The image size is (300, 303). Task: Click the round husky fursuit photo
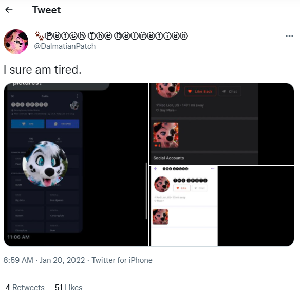[45, 164]
